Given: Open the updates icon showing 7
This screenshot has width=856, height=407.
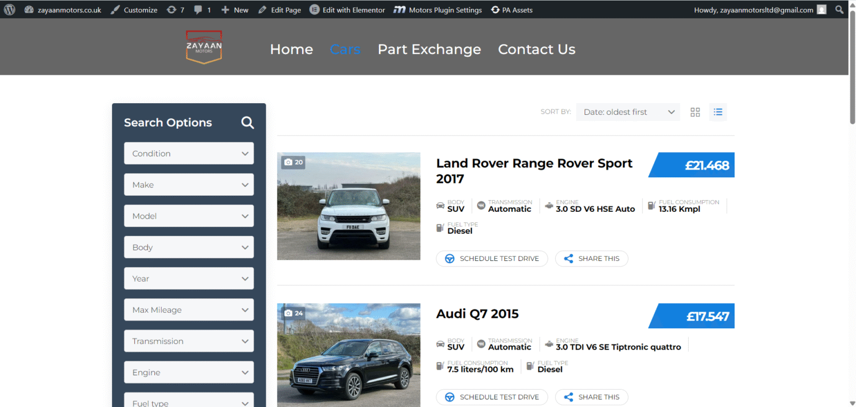Looking at the screenshot, I should 175,9.
